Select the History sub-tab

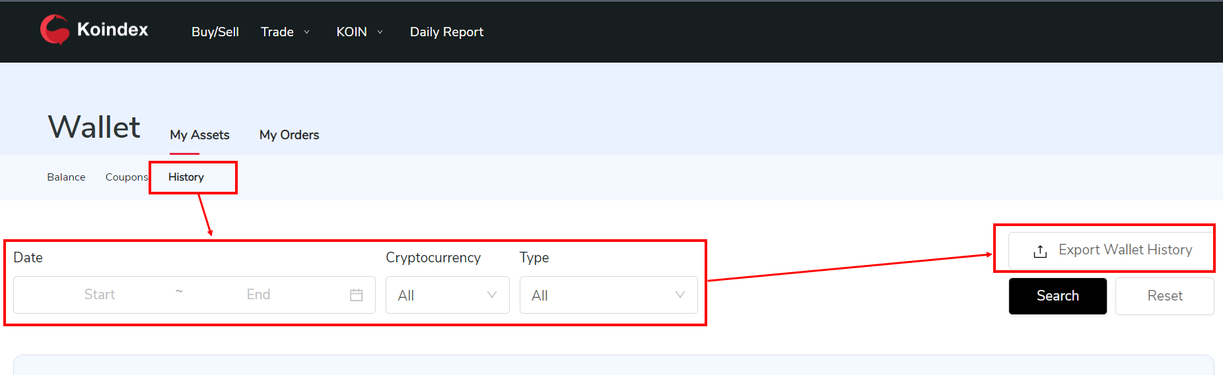point(186,177)
